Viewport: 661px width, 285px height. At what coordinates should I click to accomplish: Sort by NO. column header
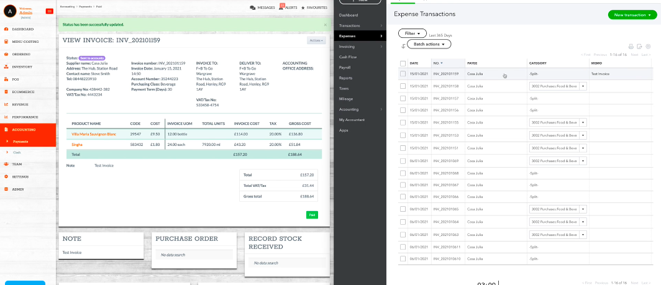438,63
